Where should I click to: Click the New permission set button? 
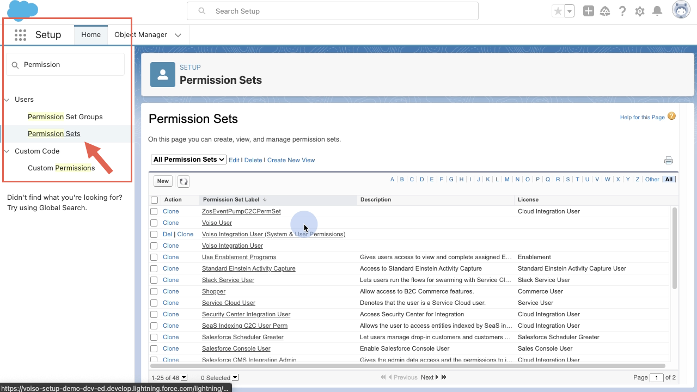click(163, 181)
